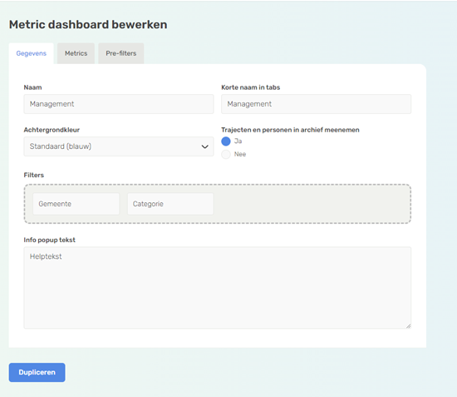The width and height of the screenshot is (457, 397).
Task: Switch to the Metrics tab
Action: click(x=76, y=53)
